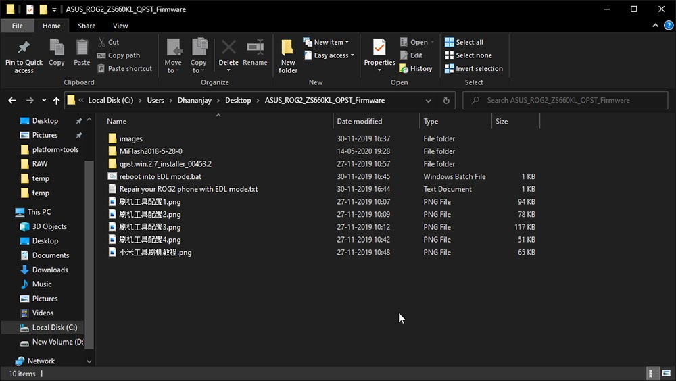This screenshot has width=676, height=381.
Task: Select This PC in navigation pane
Action: click(32, 212)
